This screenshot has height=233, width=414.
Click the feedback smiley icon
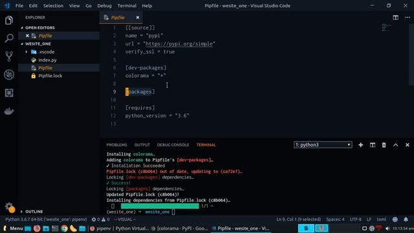(x=395, y=219)
